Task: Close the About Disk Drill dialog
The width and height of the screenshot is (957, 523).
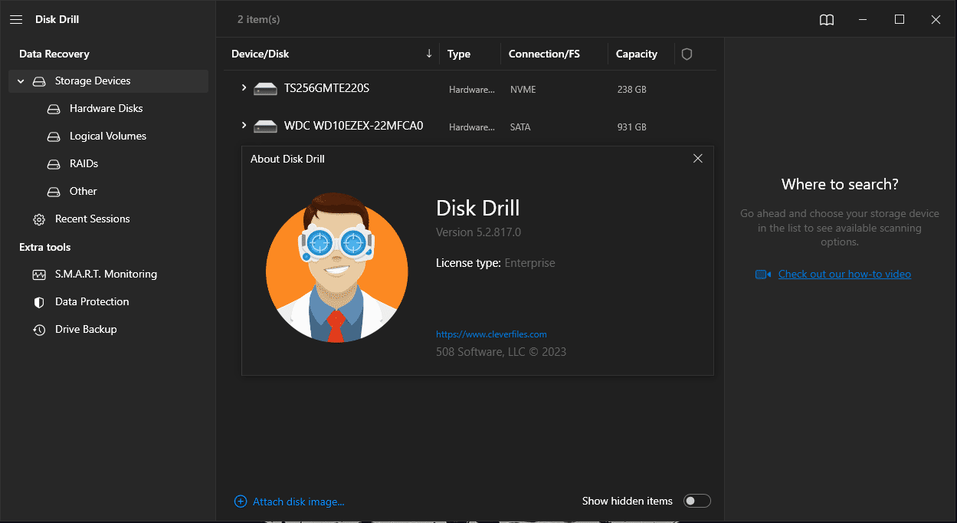Action: click(697, 158)
